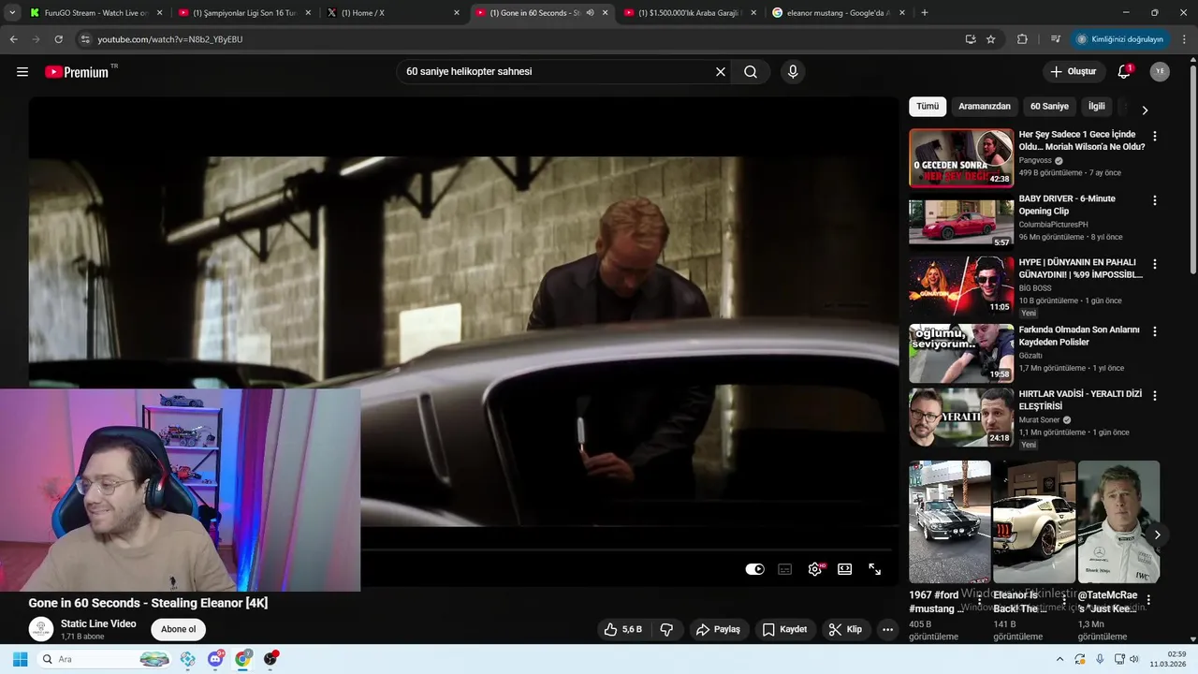Open the YouTube hamburger guide menu
Image resolution: width=1198 pixels, height=674 pixels.
[22, 72]
